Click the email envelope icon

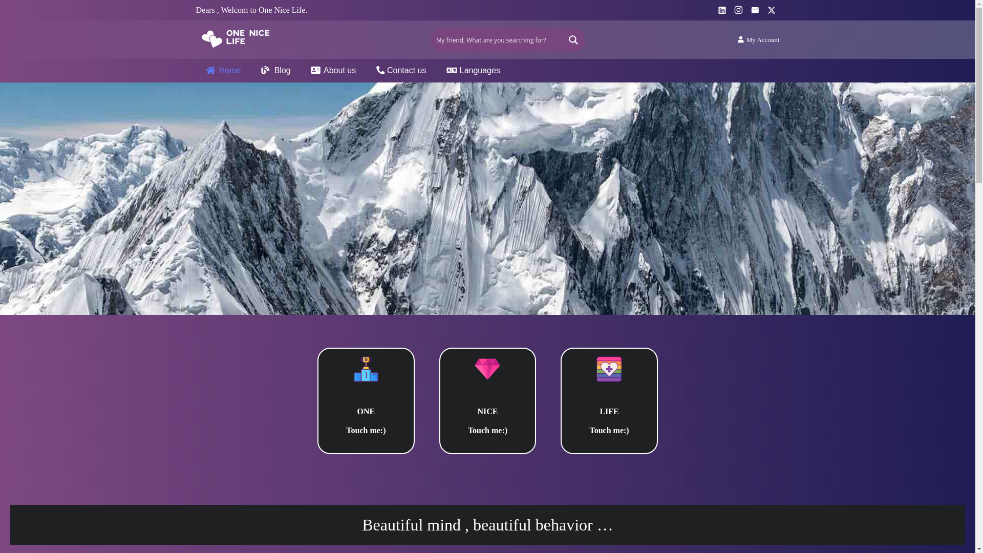755,10
